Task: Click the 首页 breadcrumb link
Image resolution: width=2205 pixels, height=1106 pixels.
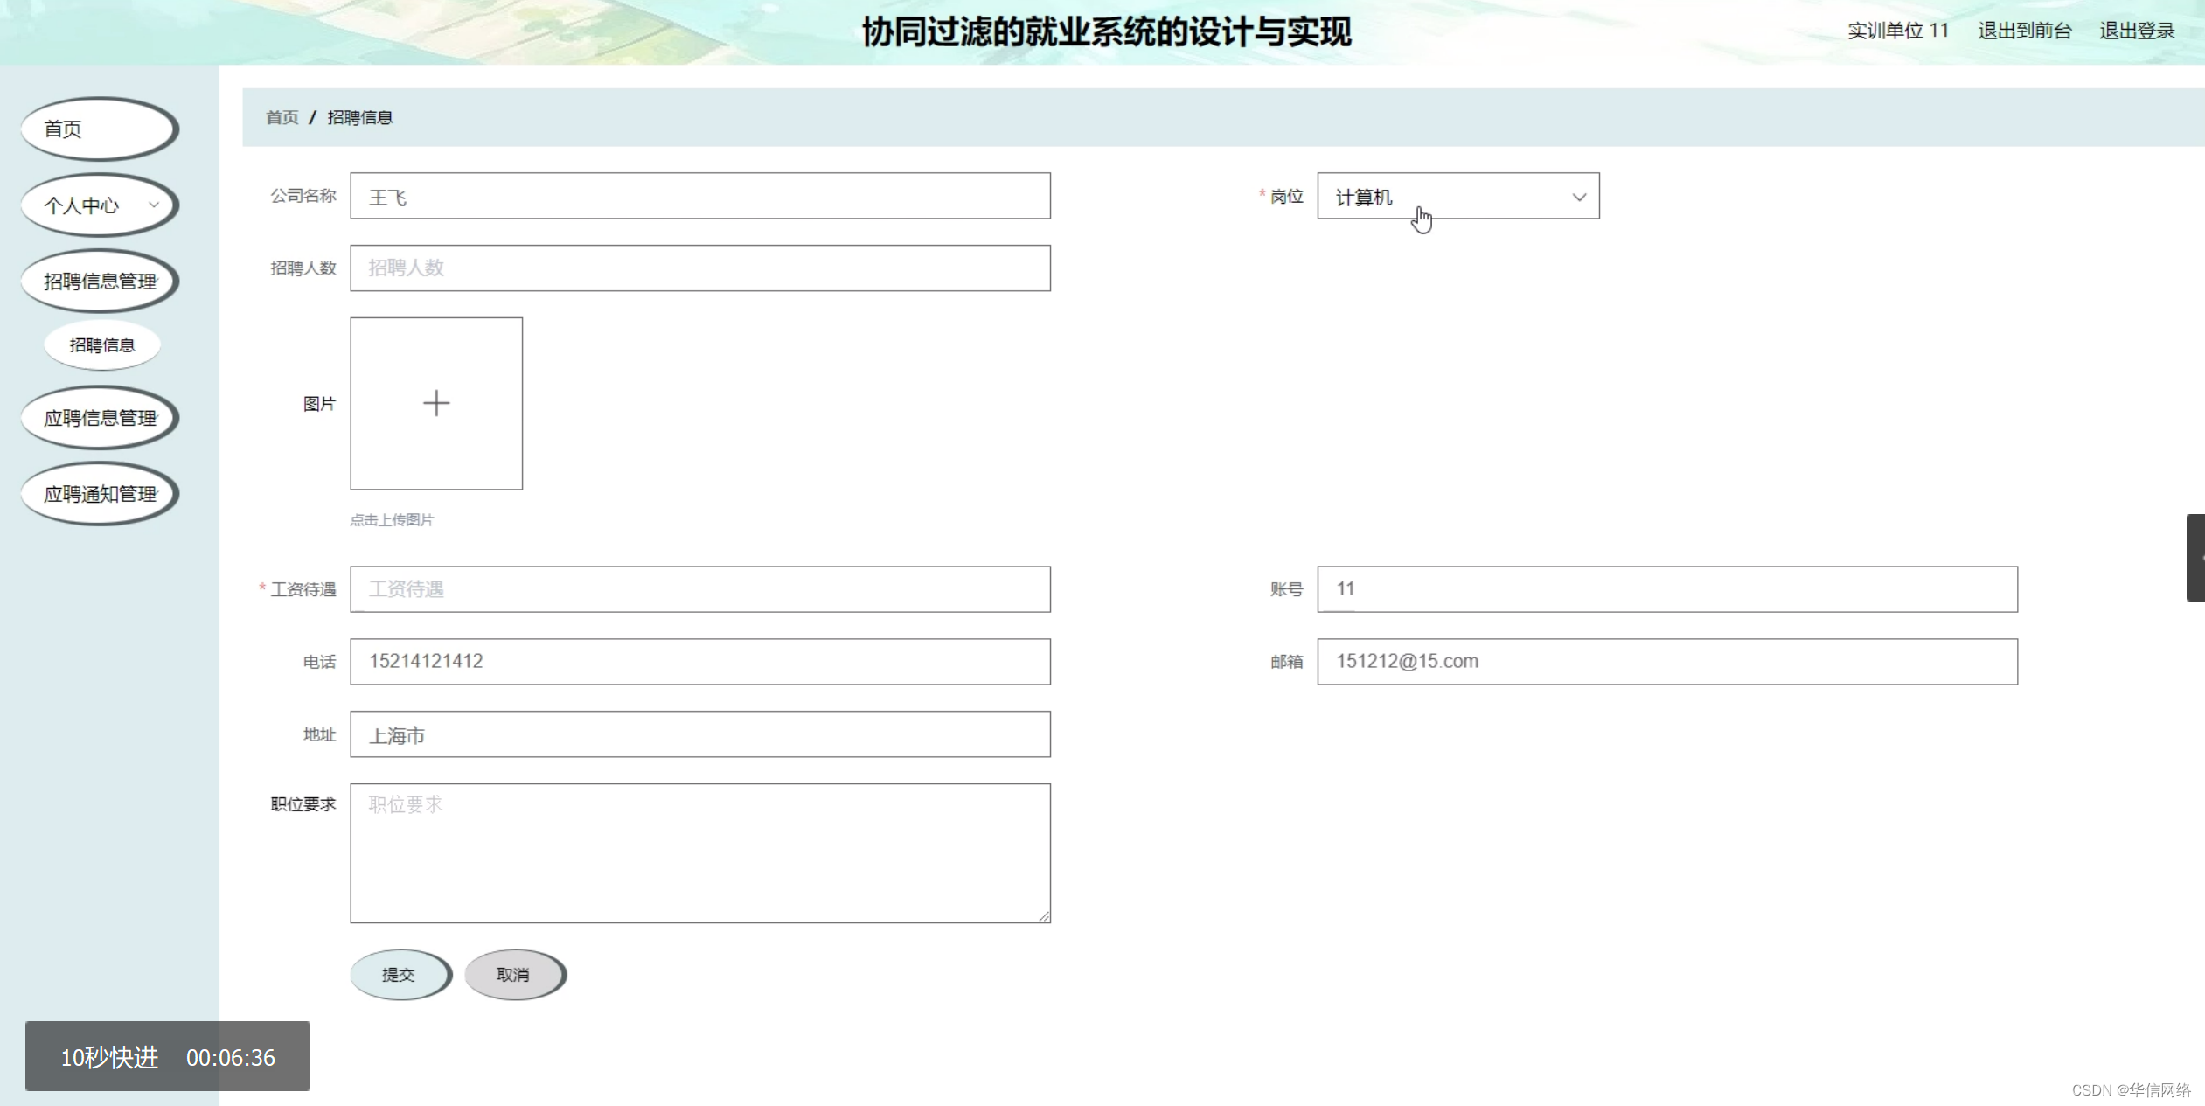Action: (282, 117)
